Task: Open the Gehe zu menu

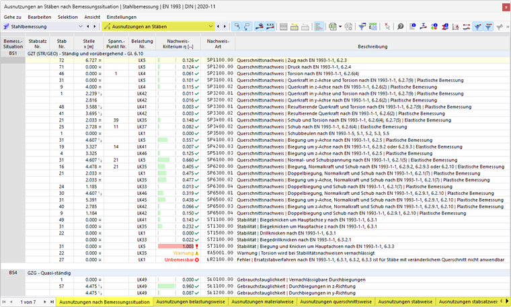Action: (x=12, y=17)
